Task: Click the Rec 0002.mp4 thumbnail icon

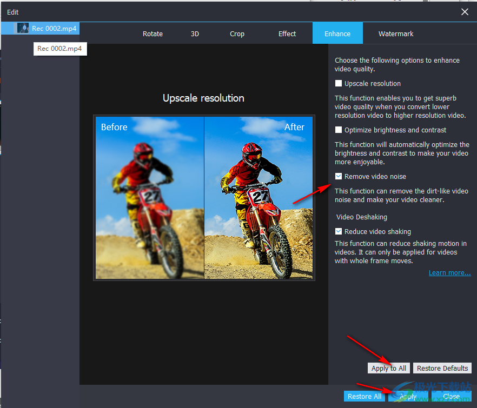Action: click(23, 28)
